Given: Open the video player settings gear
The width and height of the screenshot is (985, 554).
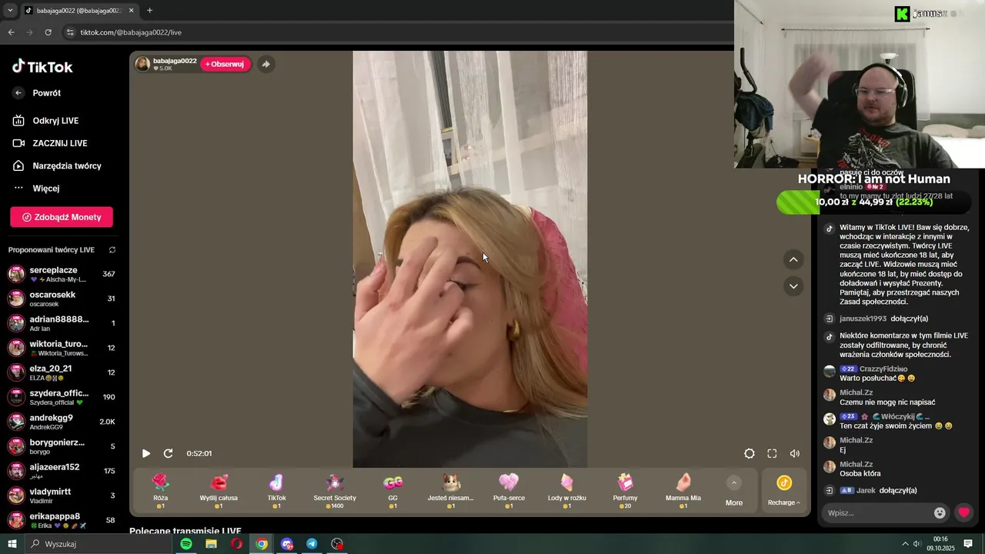Looking at the screenshot, I should 749,453.
